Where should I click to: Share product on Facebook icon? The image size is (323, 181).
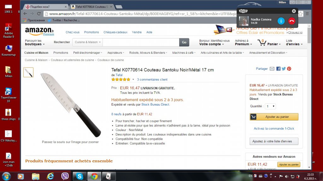point(278,69)
